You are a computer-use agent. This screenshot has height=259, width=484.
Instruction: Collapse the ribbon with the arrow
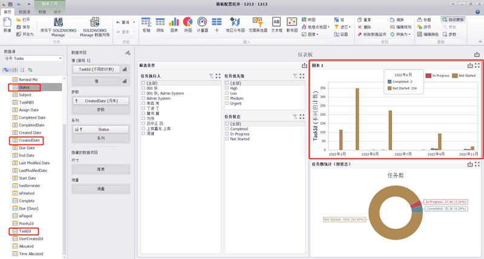(480, 41)
